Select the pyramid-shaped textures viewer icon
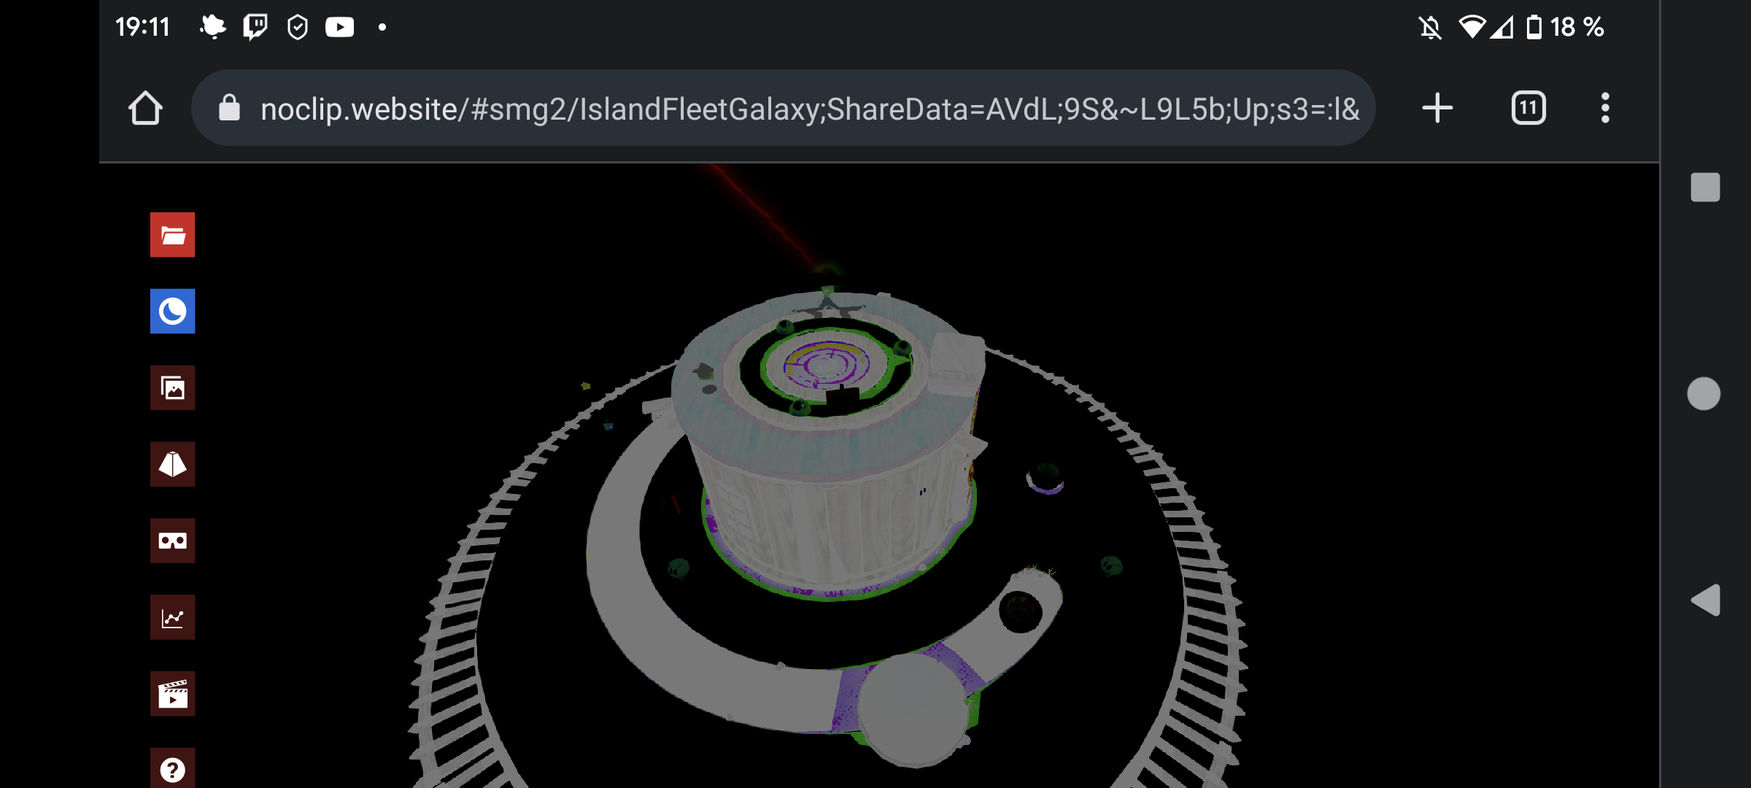This screenshot has height=788, width=1751. click(172, 465)
